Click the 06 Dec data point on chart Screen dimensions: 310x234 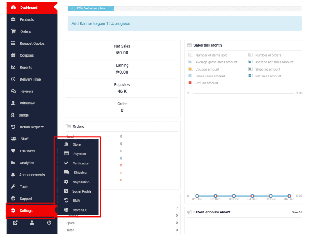[289, 196]
